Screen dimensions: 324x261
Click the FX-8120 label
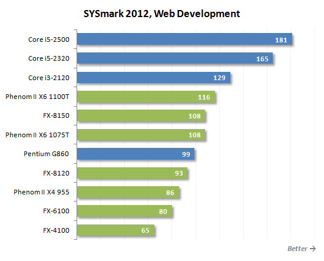pos(56,173)
